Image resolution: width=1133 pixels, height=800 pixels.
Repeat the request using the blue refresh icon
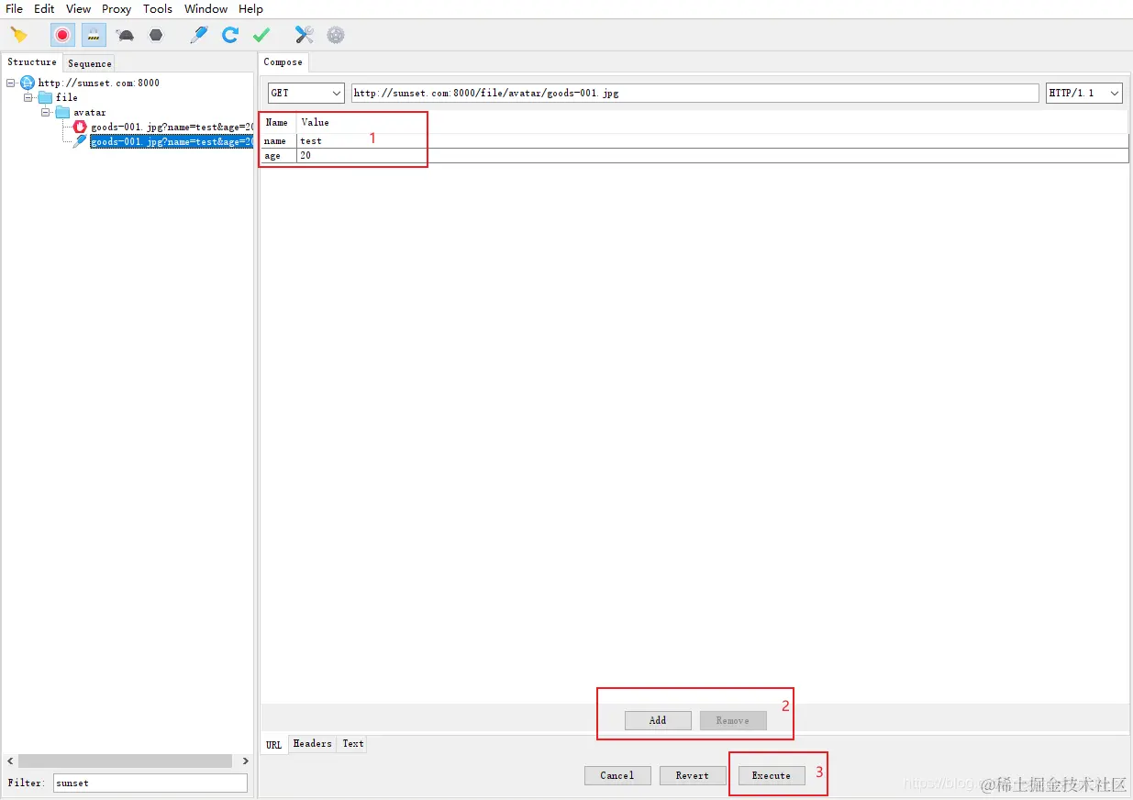[230, 35]
